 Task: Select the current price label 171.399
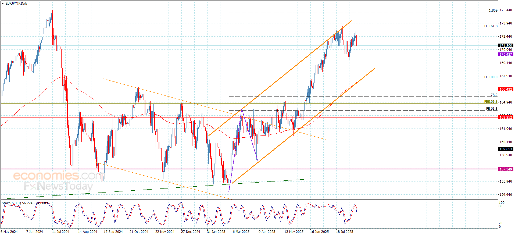pos(506,46)
